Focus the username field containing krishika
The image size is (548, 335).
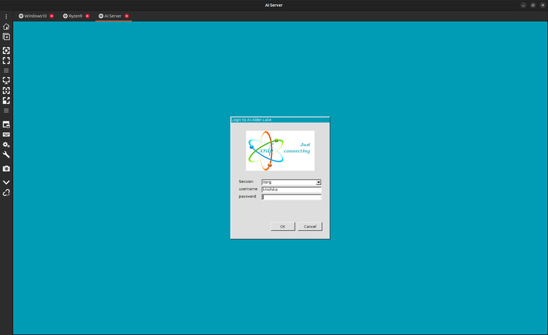(x=291, y=190)
